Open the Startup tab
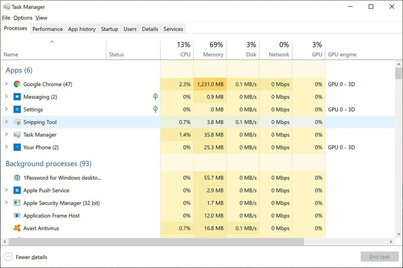This screenshot has width=403, height=268. pyautogui.click(x=109, y=29)
